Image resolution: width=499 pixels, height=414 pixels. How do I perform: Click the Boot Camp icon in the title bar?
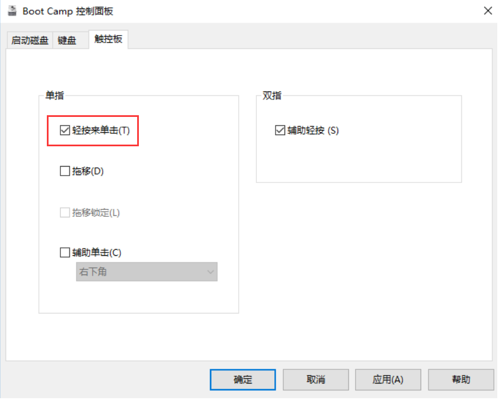click(12, 10)
